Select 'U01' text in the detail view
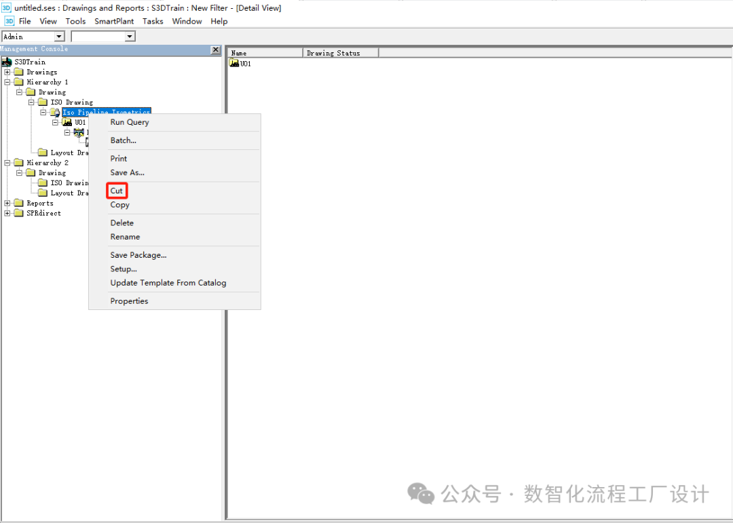Image resolution: width=733 pixels, height=523 pixels. coord(246,64)
